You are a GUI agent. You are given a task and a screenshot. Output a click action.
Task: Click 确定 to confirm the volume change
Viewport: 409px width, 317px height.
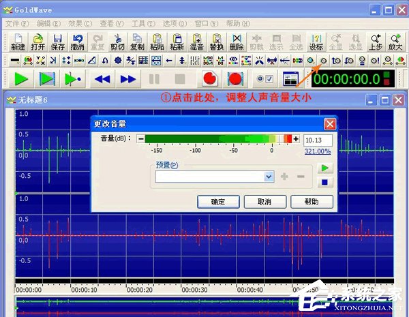click(x=218, y=202)
